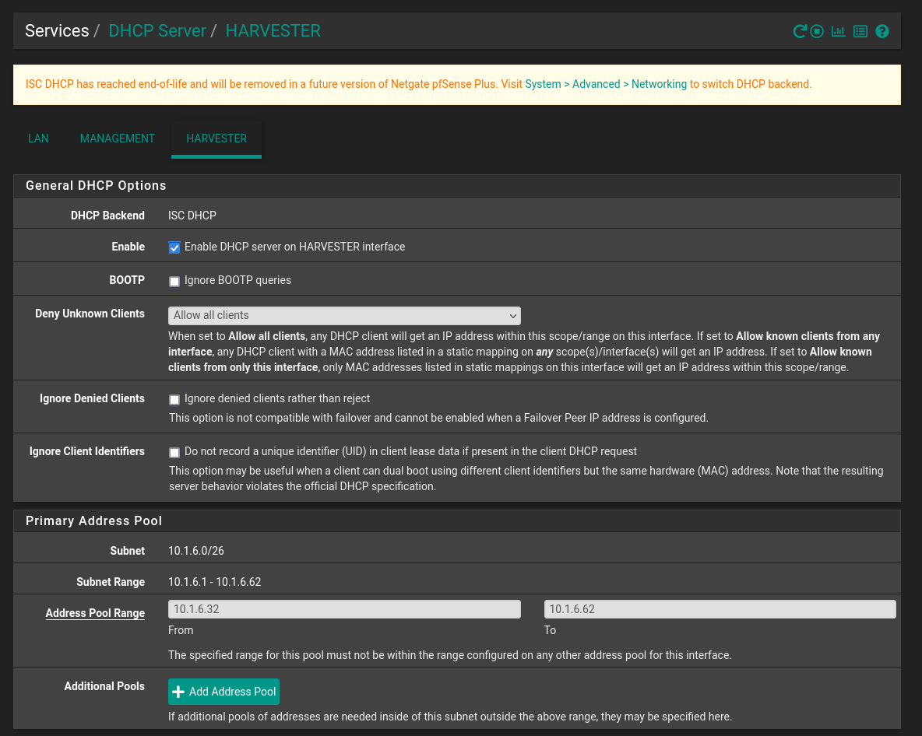
Task: Check Ignore denied clients rather than reject
Action: (174, 399)
